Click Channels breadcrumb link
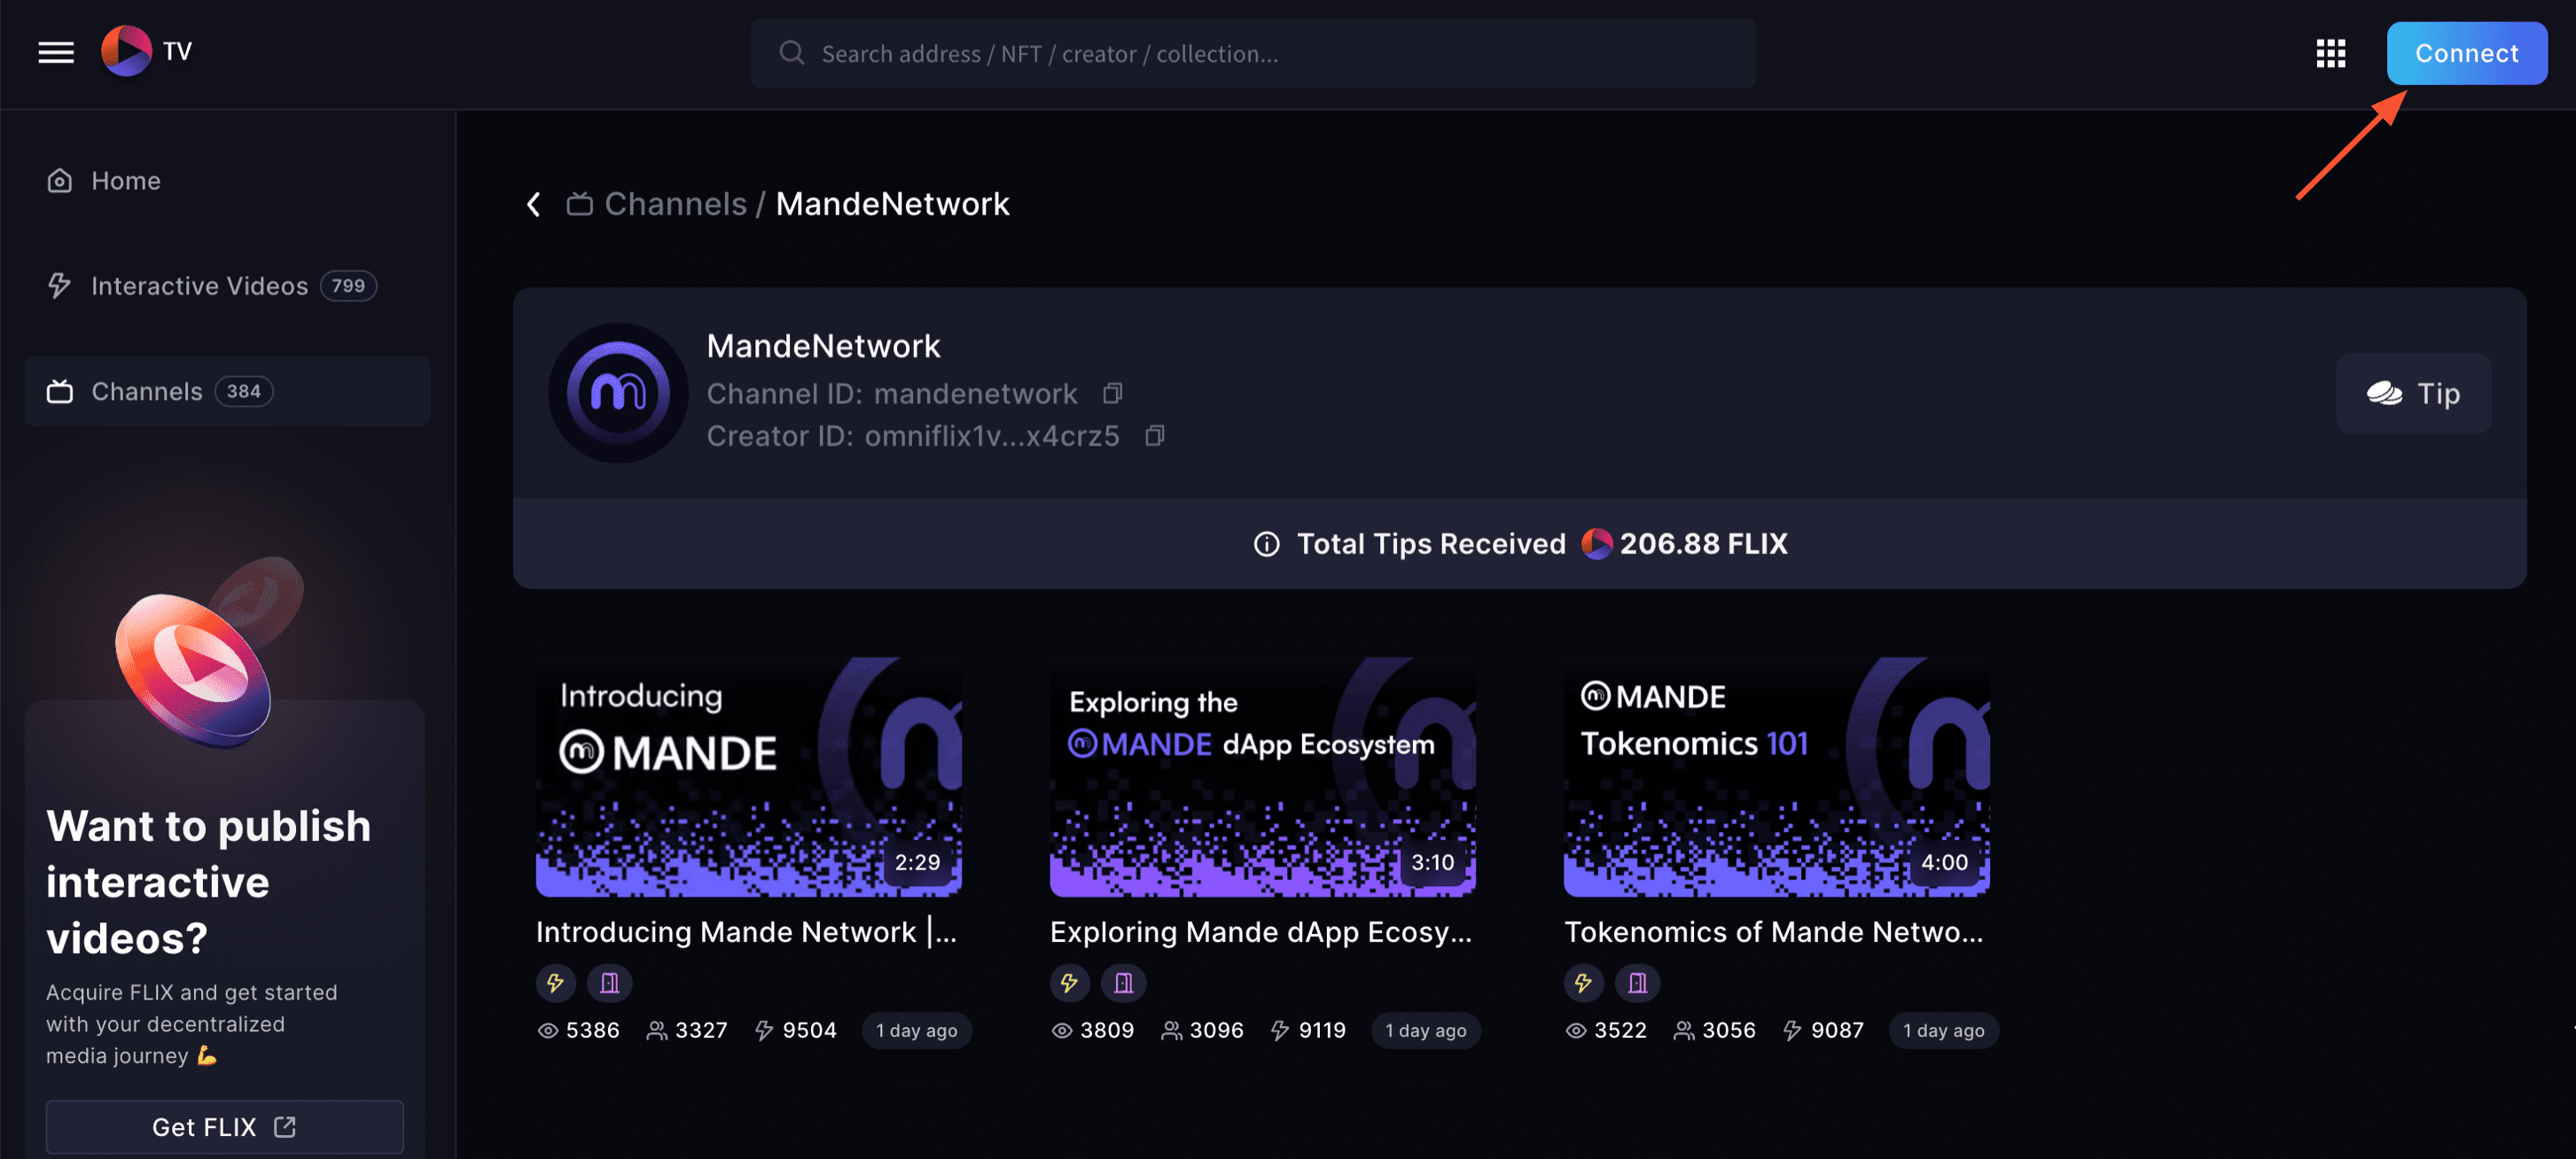 tap(675, 204)
